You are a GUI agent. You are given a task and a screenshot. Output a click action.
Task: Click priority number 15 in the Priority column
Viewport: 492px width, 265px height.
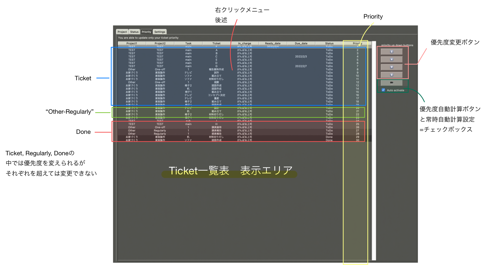point(358,92)
